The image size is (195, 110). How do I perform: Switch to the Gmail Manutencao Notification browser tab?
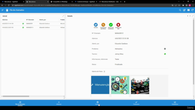click(x=110, y=2)
